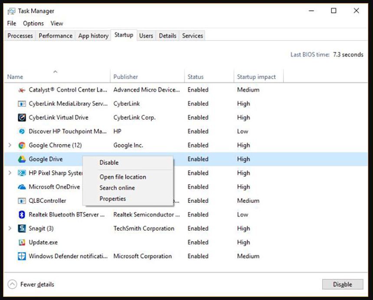This screenshot has height=300, width=373.
Task: Open the Services tab
Action: click(x=193, y=36)
